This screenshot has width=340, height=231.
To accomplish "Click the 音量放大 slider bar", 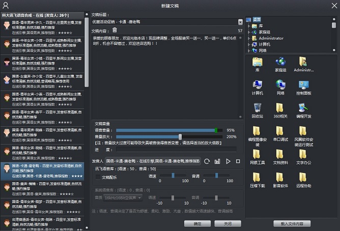I will (x=169, y=137).
